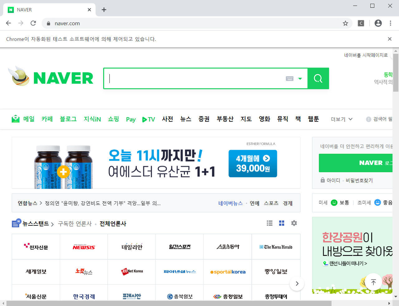Click the scroll-to-top arrow button
The image size is (399, 306).
point(373,282)
